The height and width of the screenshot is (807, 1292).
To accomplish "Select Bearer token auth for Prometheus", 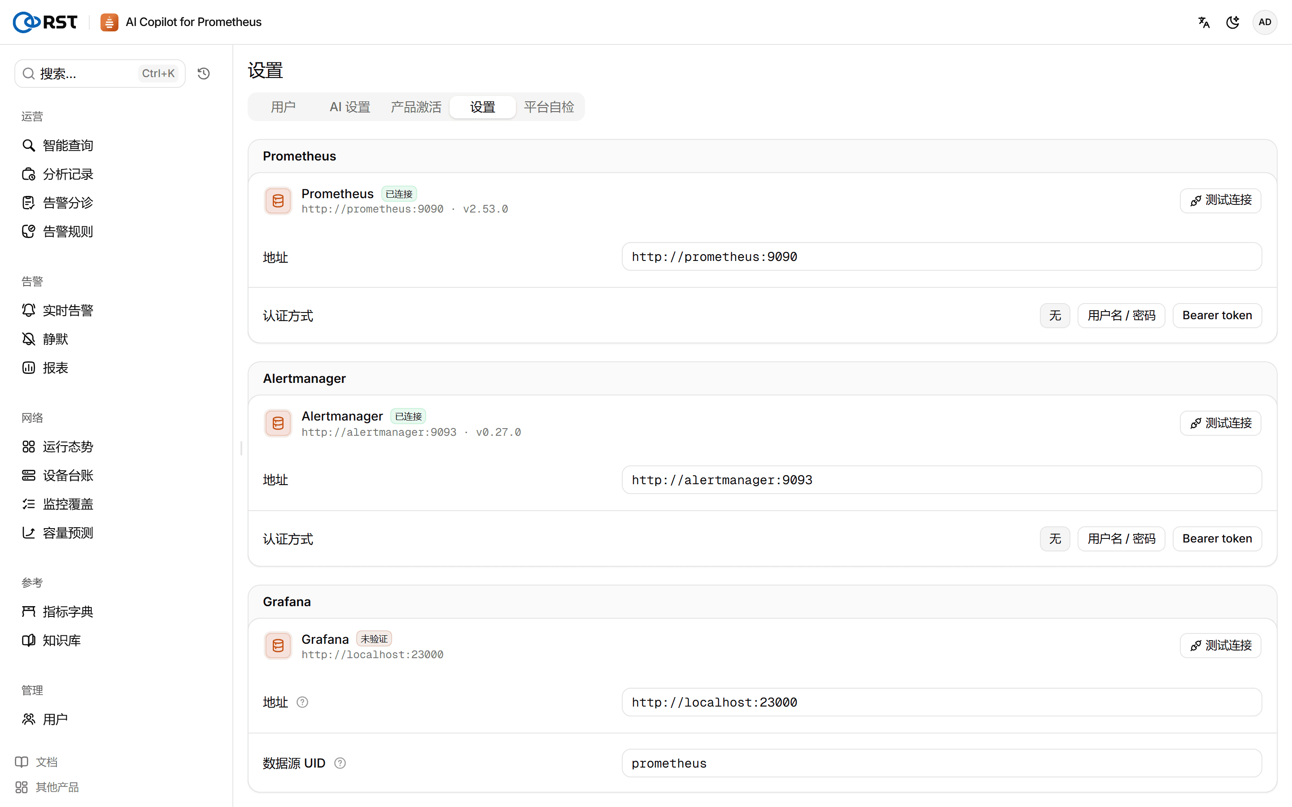I will [x=1217, y=316].
